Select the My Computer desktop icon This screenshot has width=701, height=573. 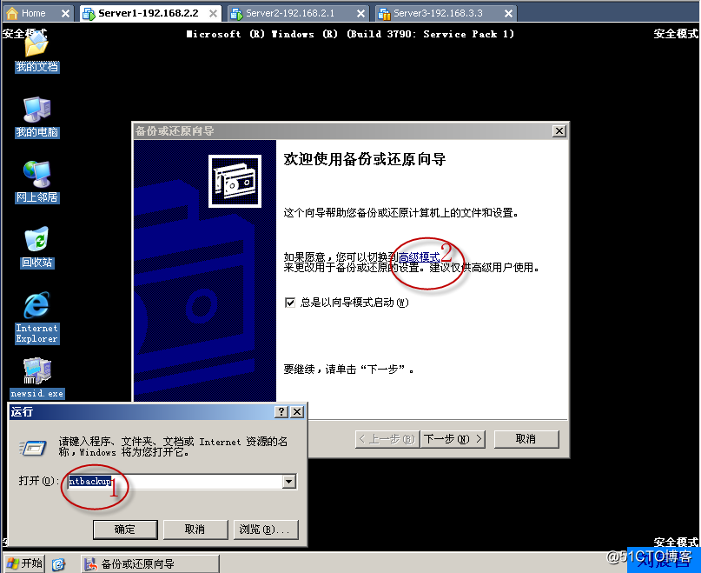click(x=36, y=117)
